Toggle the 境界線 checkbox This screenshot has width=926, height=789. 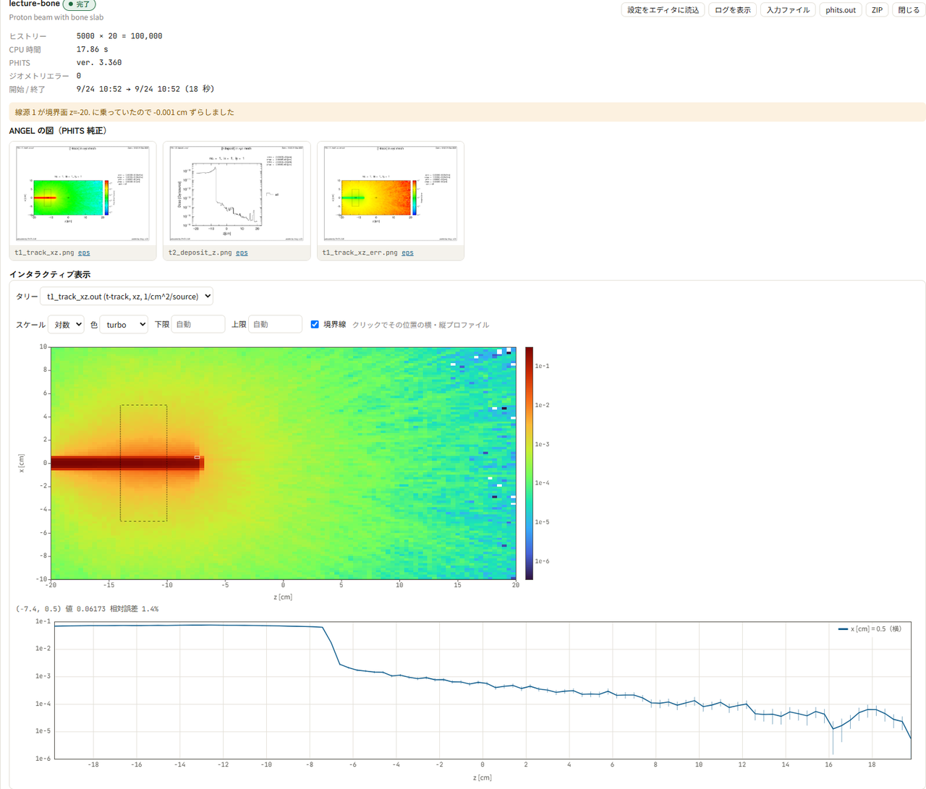click(x=315, y=325)
